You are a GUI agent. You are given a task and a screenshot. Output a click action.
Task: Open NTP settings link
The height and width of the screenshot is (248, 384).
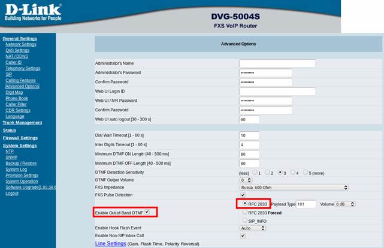(x=10, y=152)
